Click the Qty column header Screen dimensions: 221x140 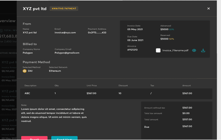tap(57, 86)
